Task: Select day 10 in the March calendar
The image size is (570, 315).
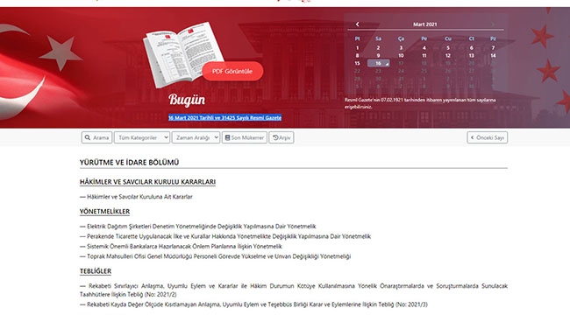Action: pos(401,55)
